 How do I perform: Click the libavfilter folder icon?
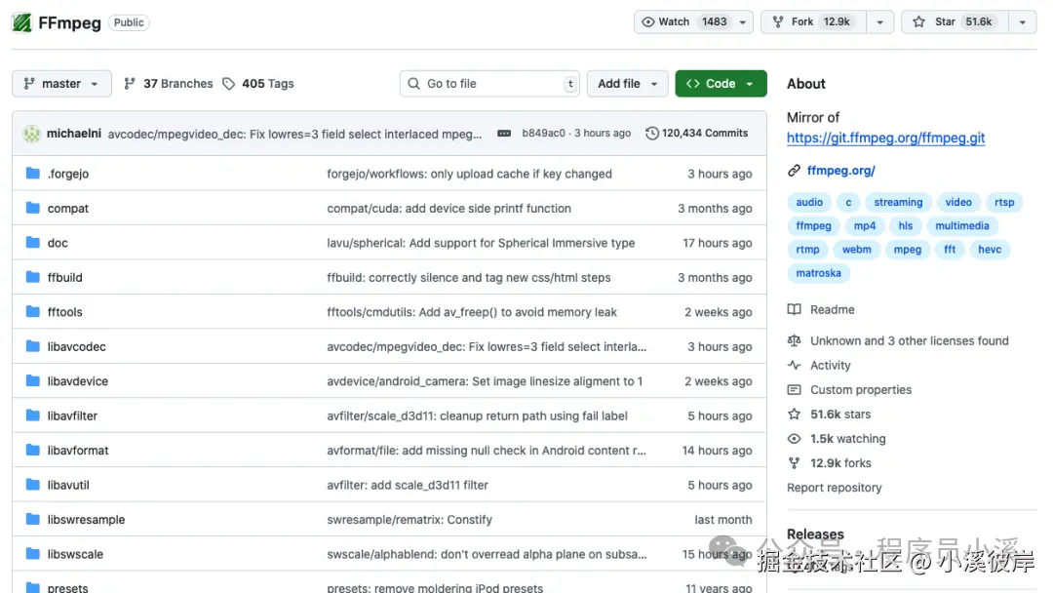coord(33,415)
